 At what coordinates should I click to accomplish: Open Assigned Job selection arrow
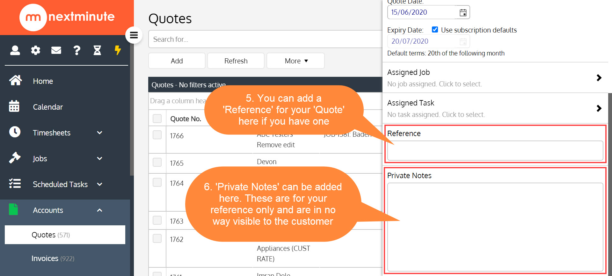pos(599,78)
